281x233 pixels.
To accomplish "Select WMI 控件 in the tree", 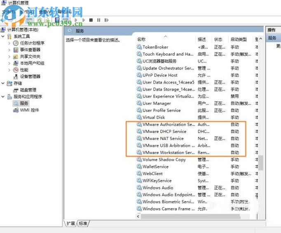I will (29, 110).
